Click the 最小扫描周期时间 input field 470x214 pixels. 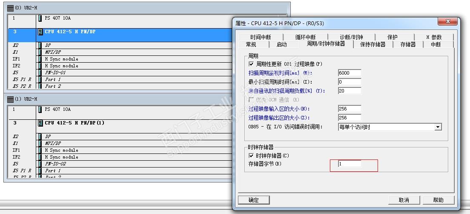(350, 82)
